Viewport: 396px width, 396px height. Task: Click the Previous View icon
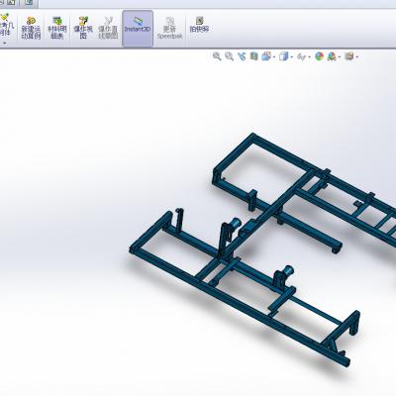point(242,56)
